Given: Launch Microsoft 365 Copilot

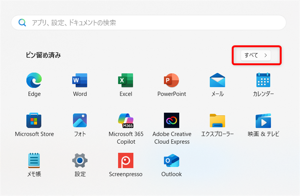Looking at the screenshot, I should click(126, 121).
